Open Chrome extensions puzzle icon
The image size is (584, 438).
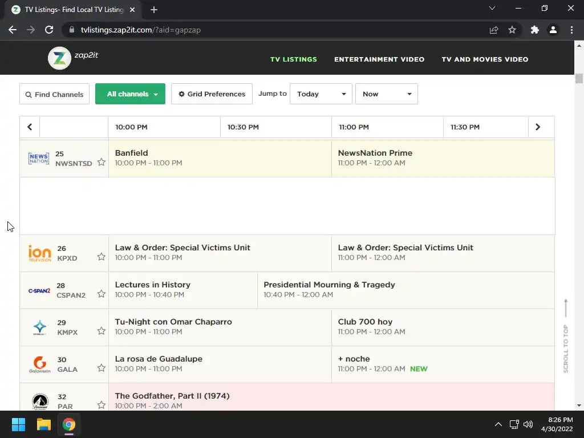[535, 30]
